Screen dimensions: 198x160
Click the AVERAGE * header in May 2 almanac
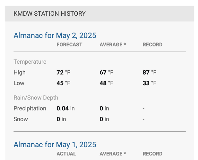pos(113,44)
